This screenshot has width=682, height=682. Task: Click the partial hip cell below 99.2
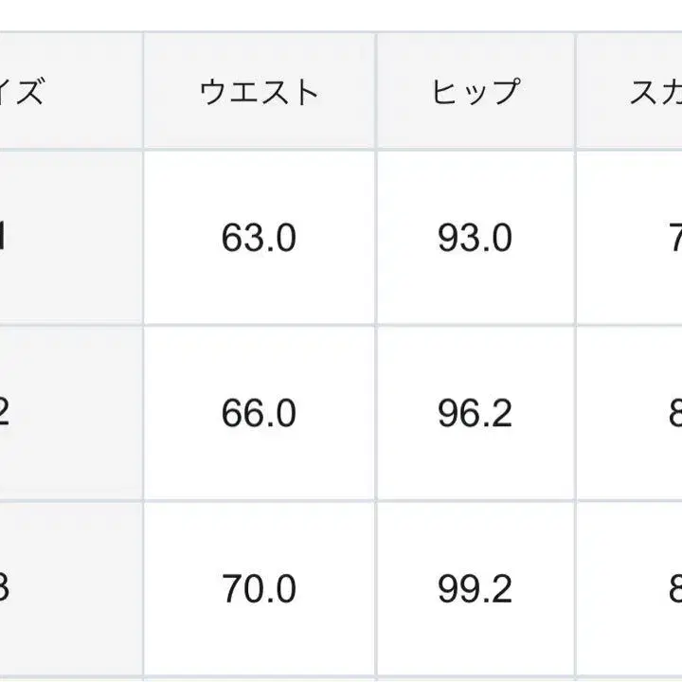tap(475, 679)
